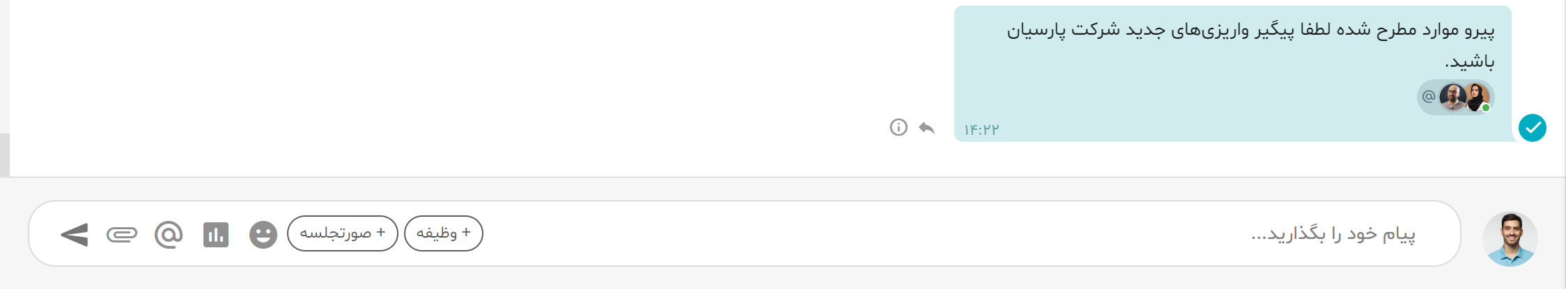Attach a file using the paperclip icon
The height and width of the screenshot is (289, 1566).
coord(122,235)
